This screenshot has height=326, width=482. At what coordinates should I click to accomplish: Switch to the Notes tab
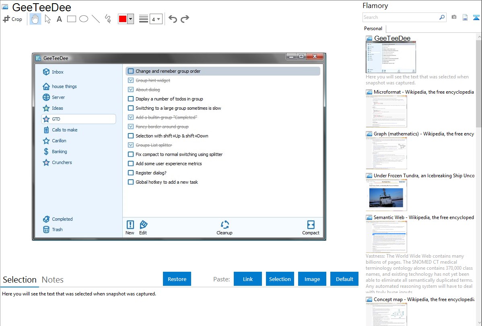click(53, 280)
